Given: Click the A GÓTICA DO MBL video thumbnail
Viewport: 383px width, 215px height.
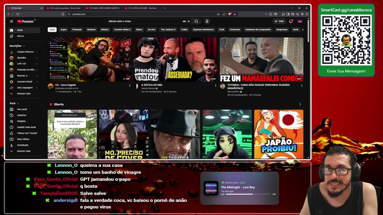Looking at the screenshot, I should (175, 59).
